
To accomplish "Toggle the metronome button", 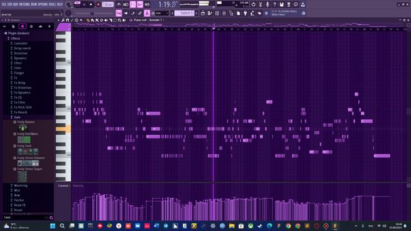I will click(x=119, y=4).
